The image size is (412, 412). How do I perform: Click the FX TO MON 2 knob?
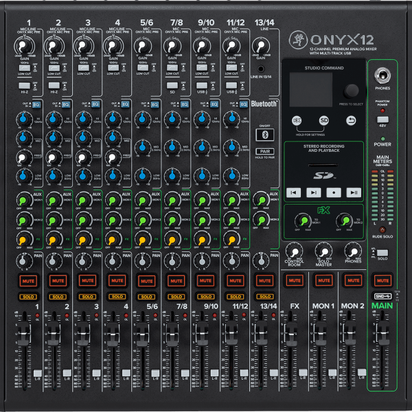click(x=344, y=220)
